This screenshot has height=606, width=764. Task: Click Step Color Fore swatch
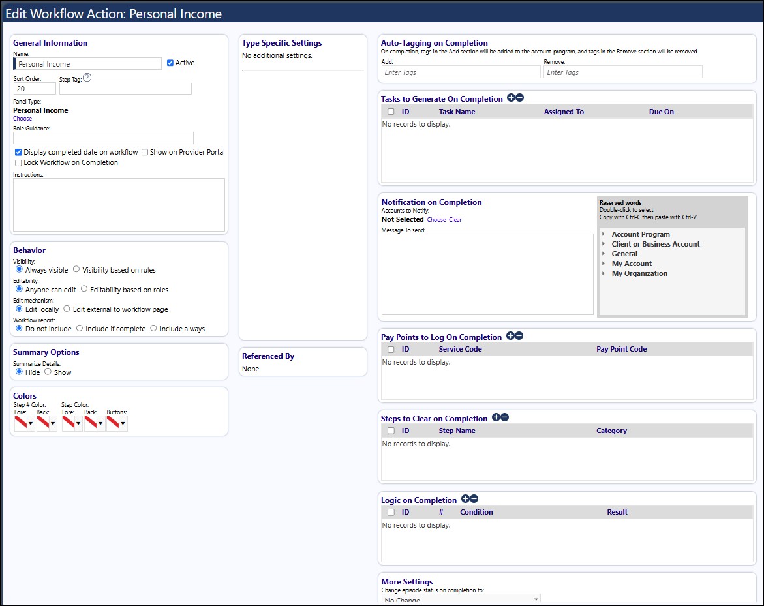pos(69,423)
